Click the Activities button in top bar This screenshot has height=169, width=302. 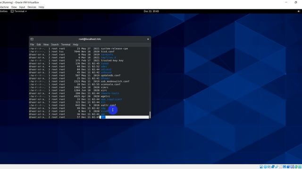click(3, 11)
